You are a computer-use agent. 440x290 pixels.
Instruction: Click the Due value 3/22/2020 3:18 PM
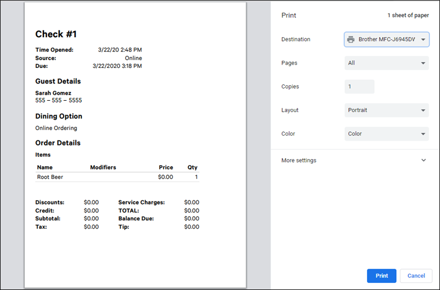point(117,66)
